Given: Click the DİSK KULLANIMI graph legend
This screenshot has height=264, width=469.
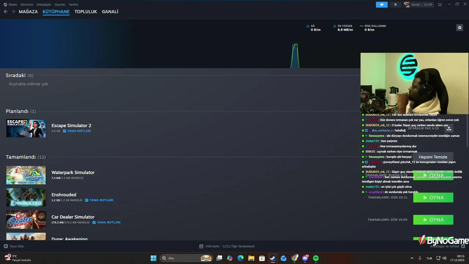Looking at the screenshot, I should coord(373,28).
